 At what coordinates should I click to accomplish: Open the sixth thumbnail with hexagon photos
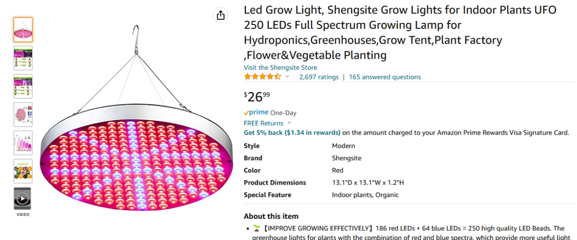point(23,171)
